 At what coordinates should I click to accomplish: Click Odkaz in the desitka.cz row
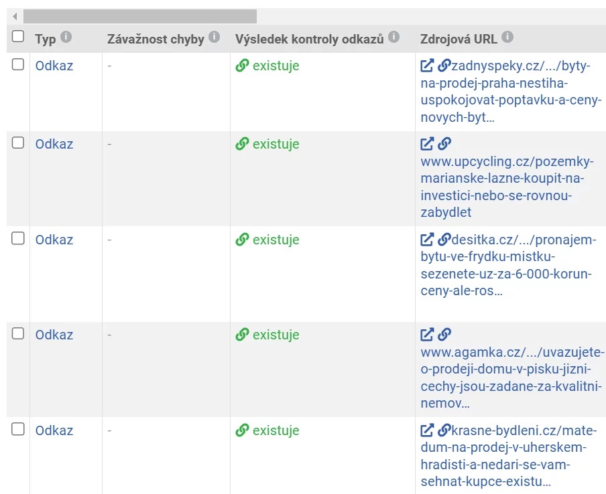tap(53, 238)
